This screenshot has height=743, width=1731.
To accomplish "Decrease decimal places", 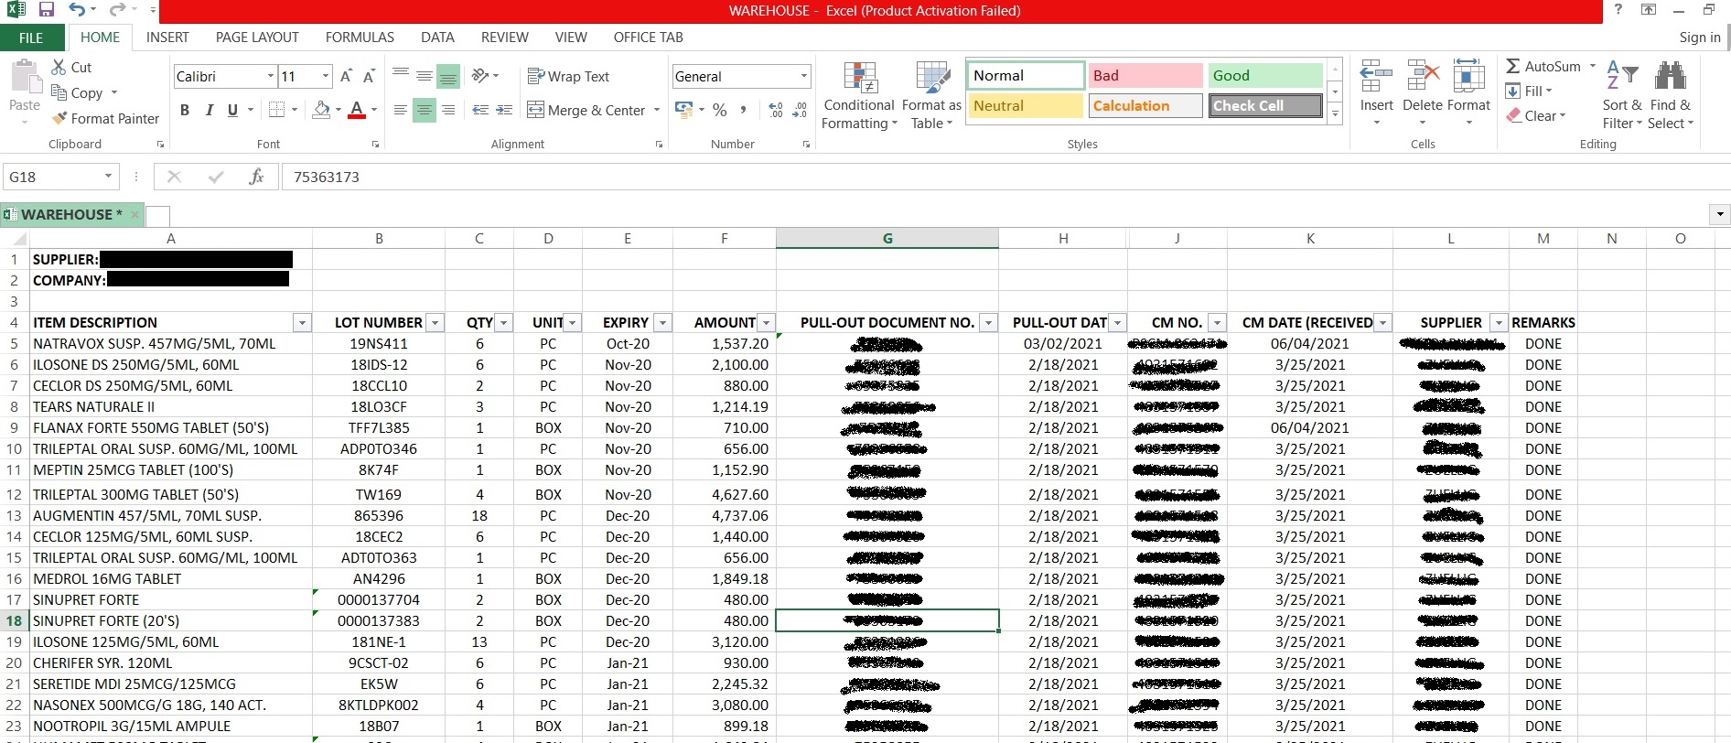I will point(800,110).
